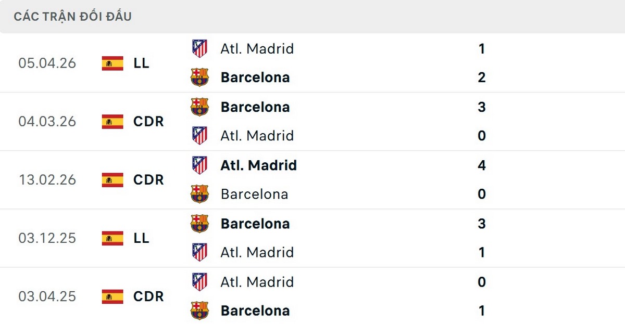Click the Atl. Madrid crest in the 05.04.26 match
This screenshot has height=324, width=625.
tap(199, 49)
